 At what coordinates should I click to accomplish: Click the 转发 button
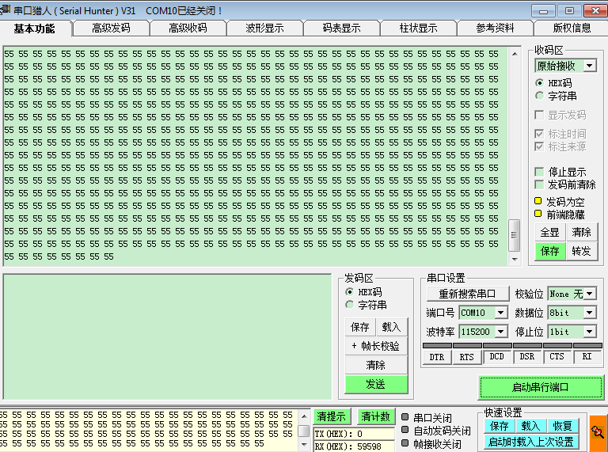[581, 251]
